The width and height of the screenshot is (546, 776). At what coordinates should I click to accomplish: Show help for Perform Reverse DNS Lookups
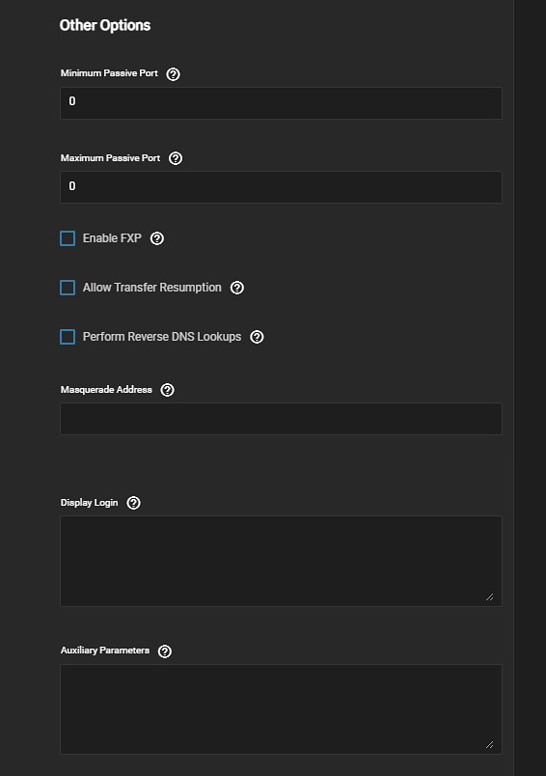click(258, 337)
